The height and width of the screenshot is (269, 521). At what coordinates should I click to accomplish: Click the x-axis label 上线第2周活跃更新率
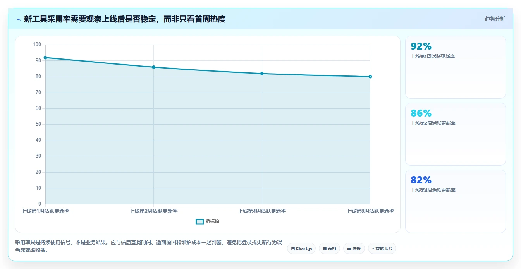[x=154, y=211]
